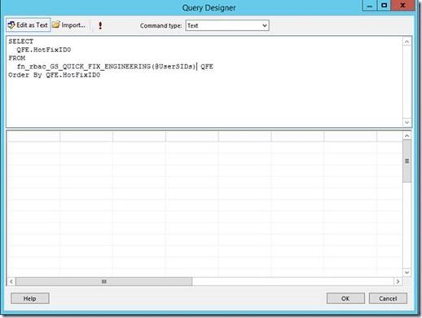The width and height of the screenshot is (422, 318).
Task: Click the 'QFE.HotFixID0' text on second line
Action: [44, 50]
